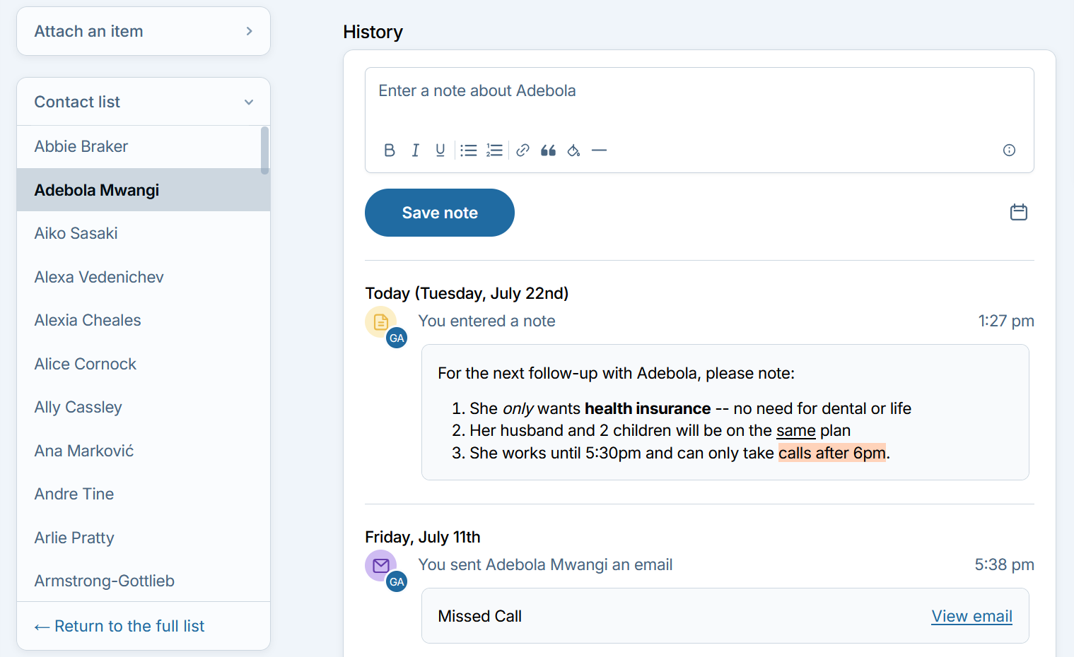The image size is (1074, 657).
Task: Insert a horizontal rule in the note
Action: pos(599,150)
